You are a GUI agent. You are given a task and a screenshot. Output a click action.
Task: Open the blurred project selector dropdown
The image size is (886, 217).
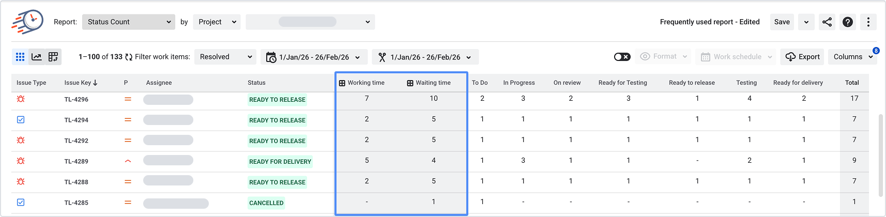pyautogui.click(x=310, y=22)
